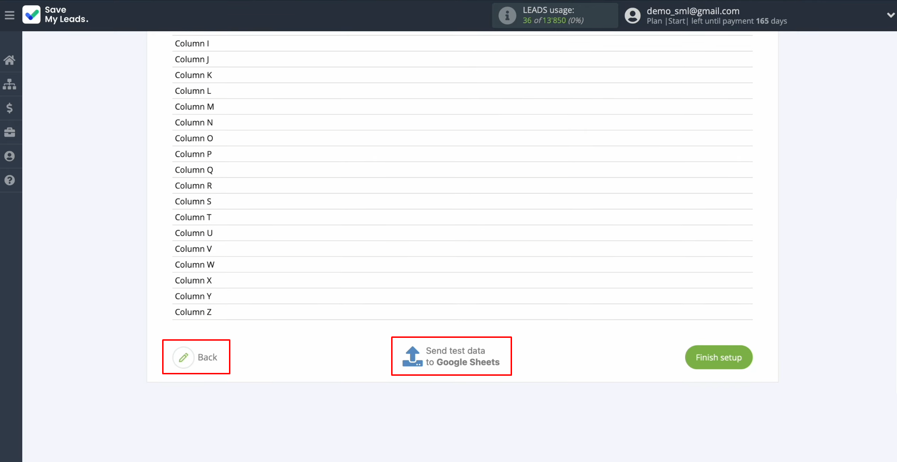Select the Column V row

463,249
